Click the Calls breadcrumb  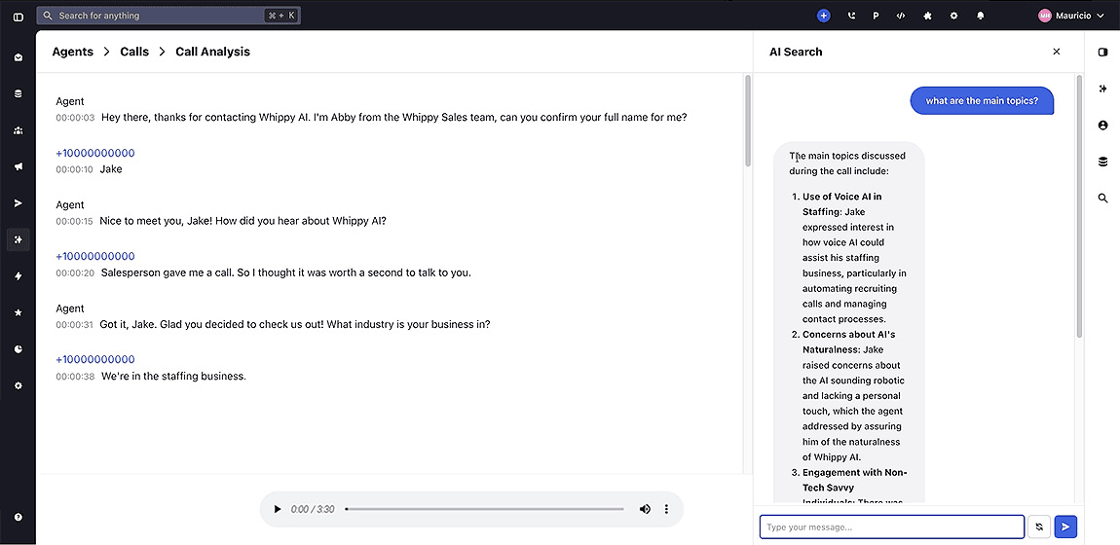pos(134,52)
